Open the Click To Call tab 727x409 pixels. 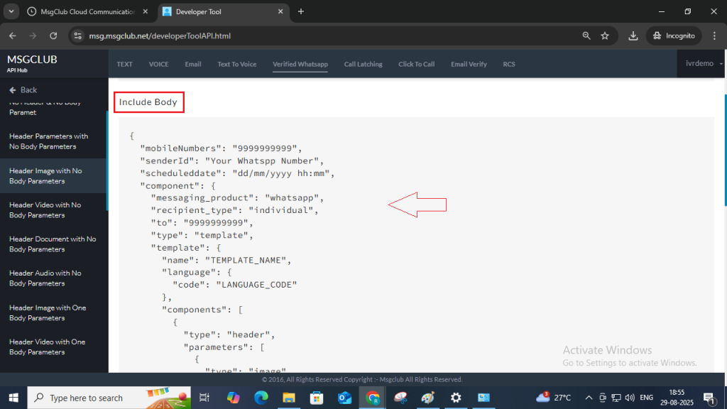(416, 64)
